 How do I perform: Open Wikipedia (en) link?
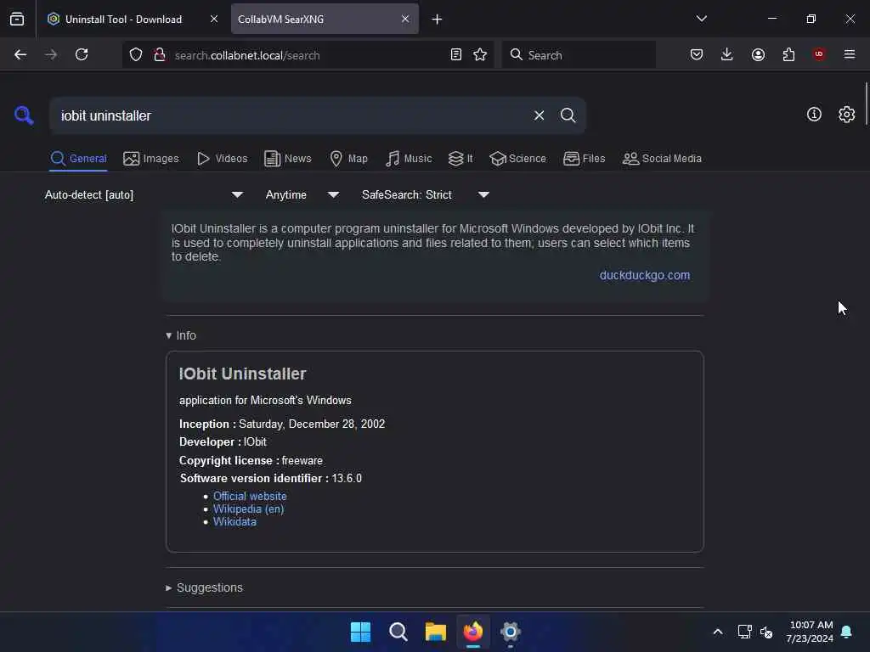click(248, 509)
